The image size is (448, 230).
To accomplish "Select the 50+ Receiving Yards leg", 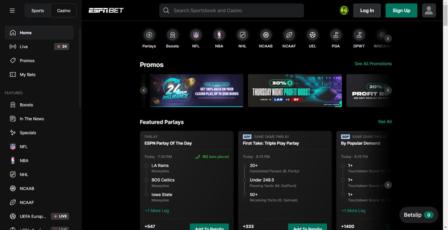I will pos(274,197).
